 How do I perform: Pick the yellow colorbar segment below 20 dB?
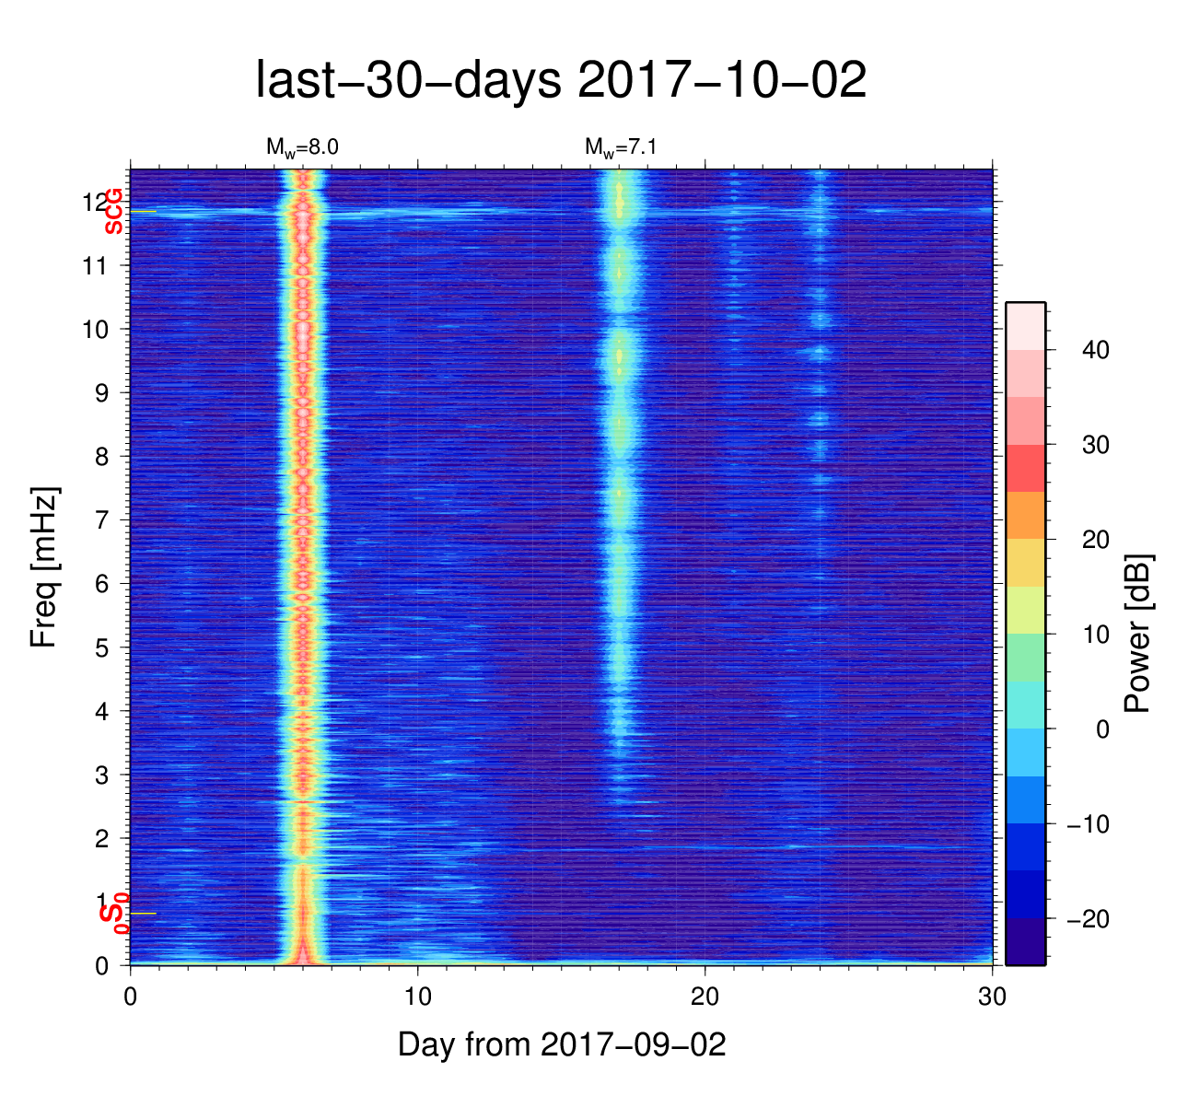[x=1025, y=563]
